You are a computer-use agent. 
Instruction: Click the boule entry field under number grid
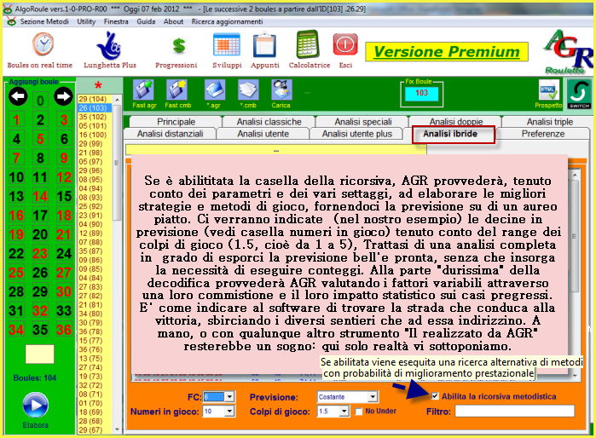(x=39, y=354)
